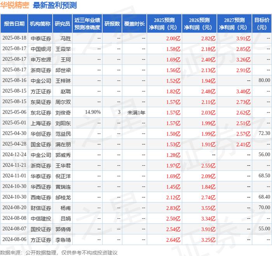Screen dimensions: 272x256
Task: Select the 财信证券 institution cell
Action: pos(41,208)
